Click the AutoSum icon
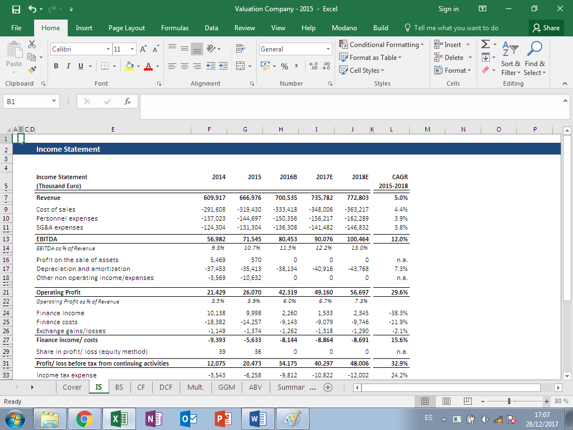 pos(485,44)
